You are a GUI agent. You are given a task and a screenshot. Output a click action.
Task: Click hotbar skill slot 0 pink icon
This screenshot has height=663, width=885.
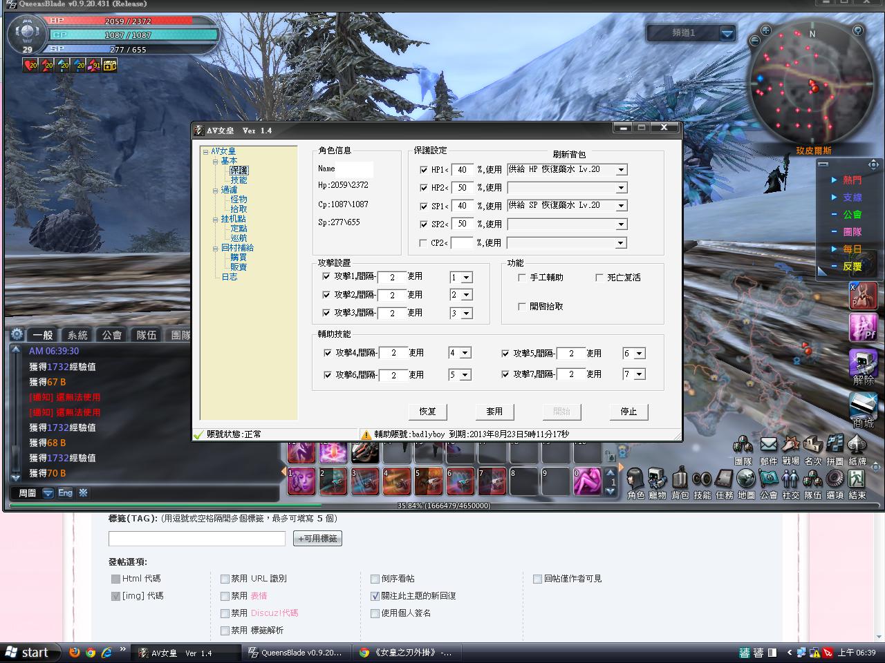click(x=587, y=481)
